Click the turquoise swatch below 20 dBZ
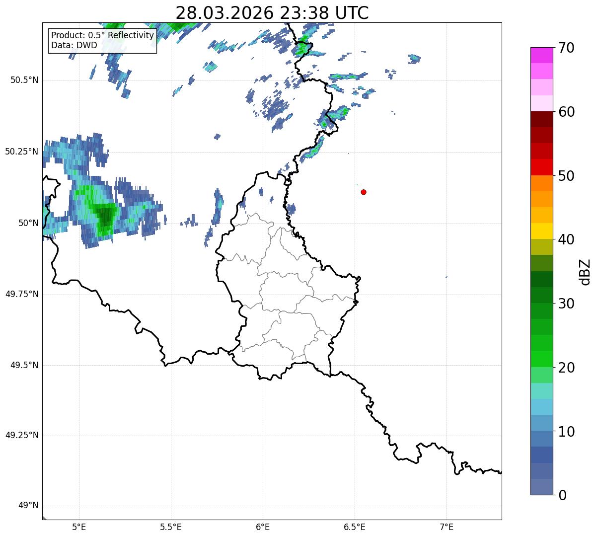 [541, 391]
